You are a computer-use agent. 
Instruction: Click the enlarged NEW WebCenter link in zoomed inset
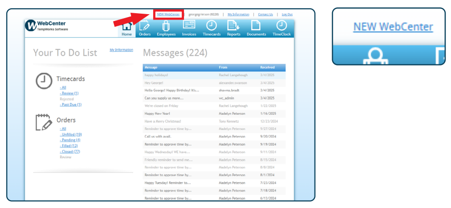pos(393,27)
